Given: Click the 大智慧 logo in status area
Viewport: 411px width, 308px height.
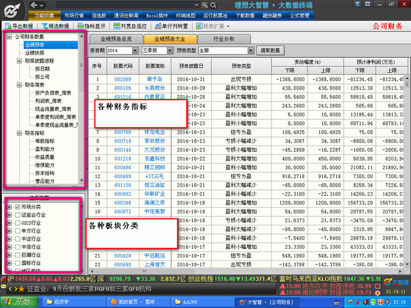Looking at the screenshot, I should [396, 282].
